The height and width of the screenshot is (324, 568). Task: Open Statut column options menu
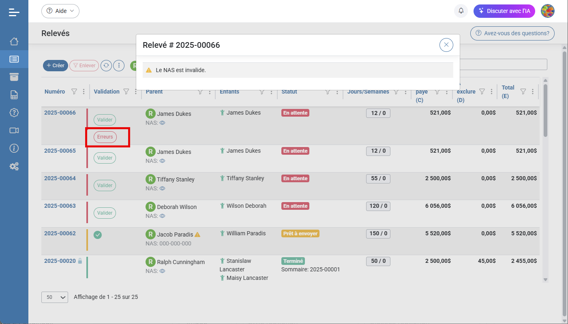click(337, 92)
